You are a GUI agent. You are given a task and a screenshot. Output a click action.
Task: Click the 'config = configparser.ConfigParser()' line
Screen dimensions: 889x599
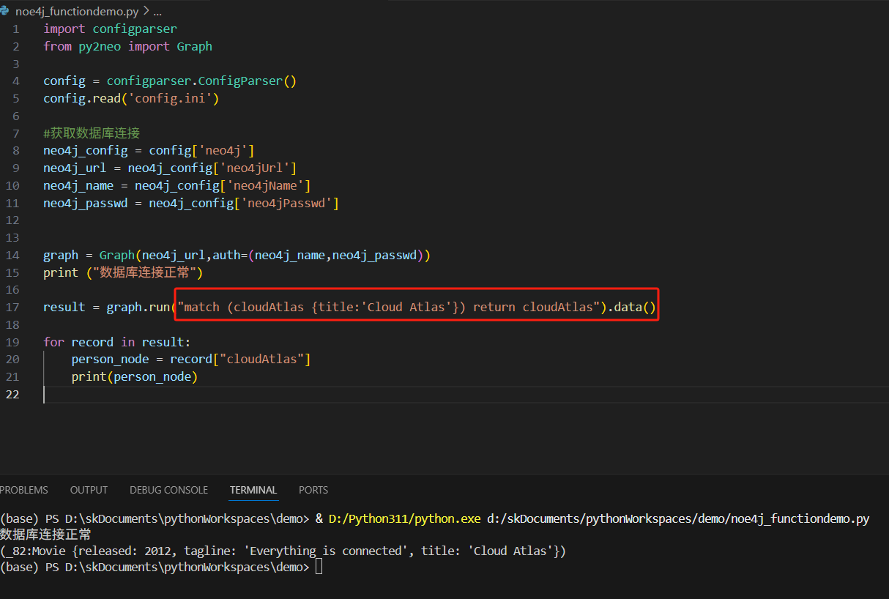pyautogui.click(x=170, y=81)
